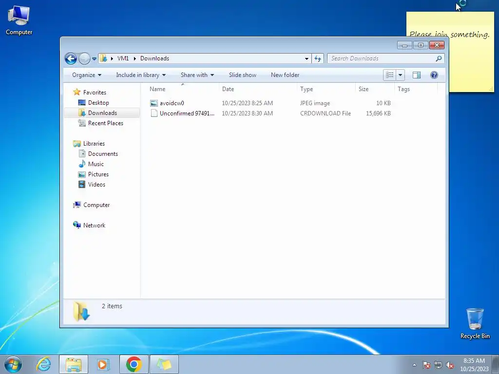Refresh the Downloads folder
The height and width of the screenshot is (374, 499).
tap(318, 58)
